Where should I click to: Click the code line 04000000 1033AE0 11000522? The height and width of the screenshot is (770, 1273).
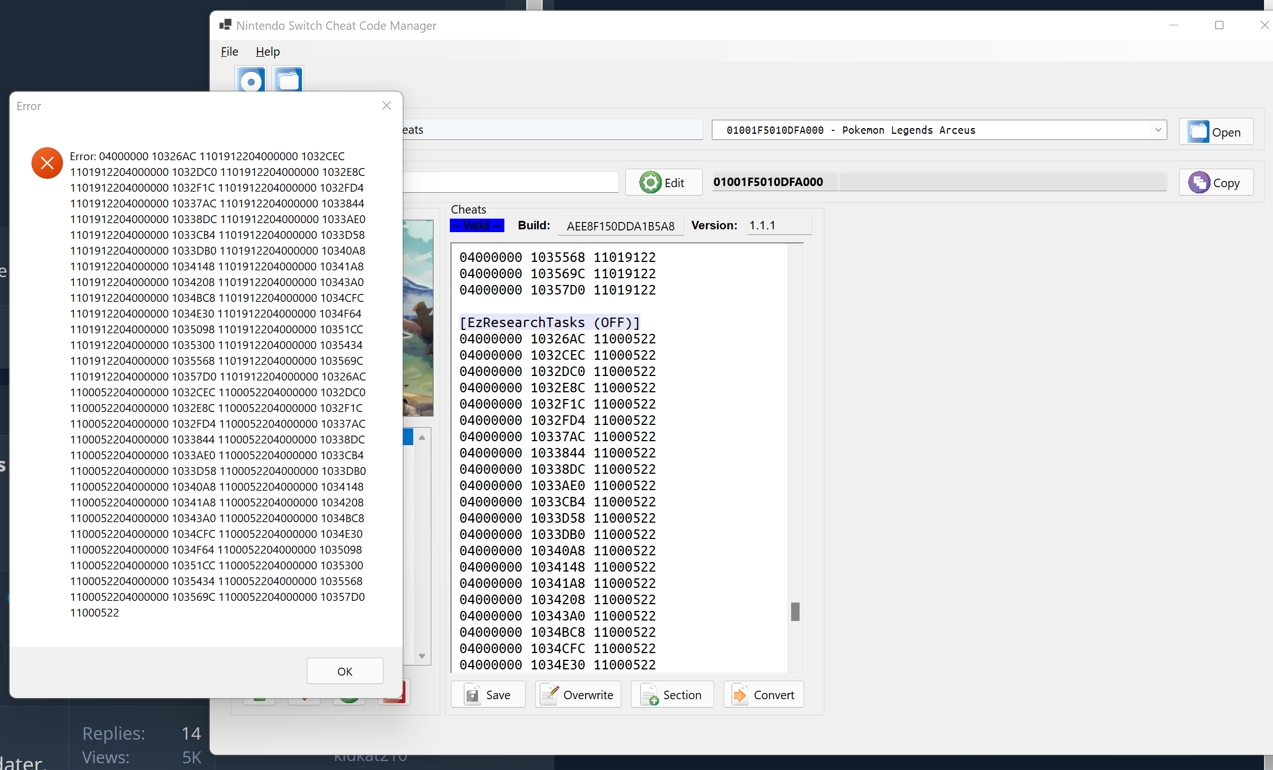click(558, 486)
